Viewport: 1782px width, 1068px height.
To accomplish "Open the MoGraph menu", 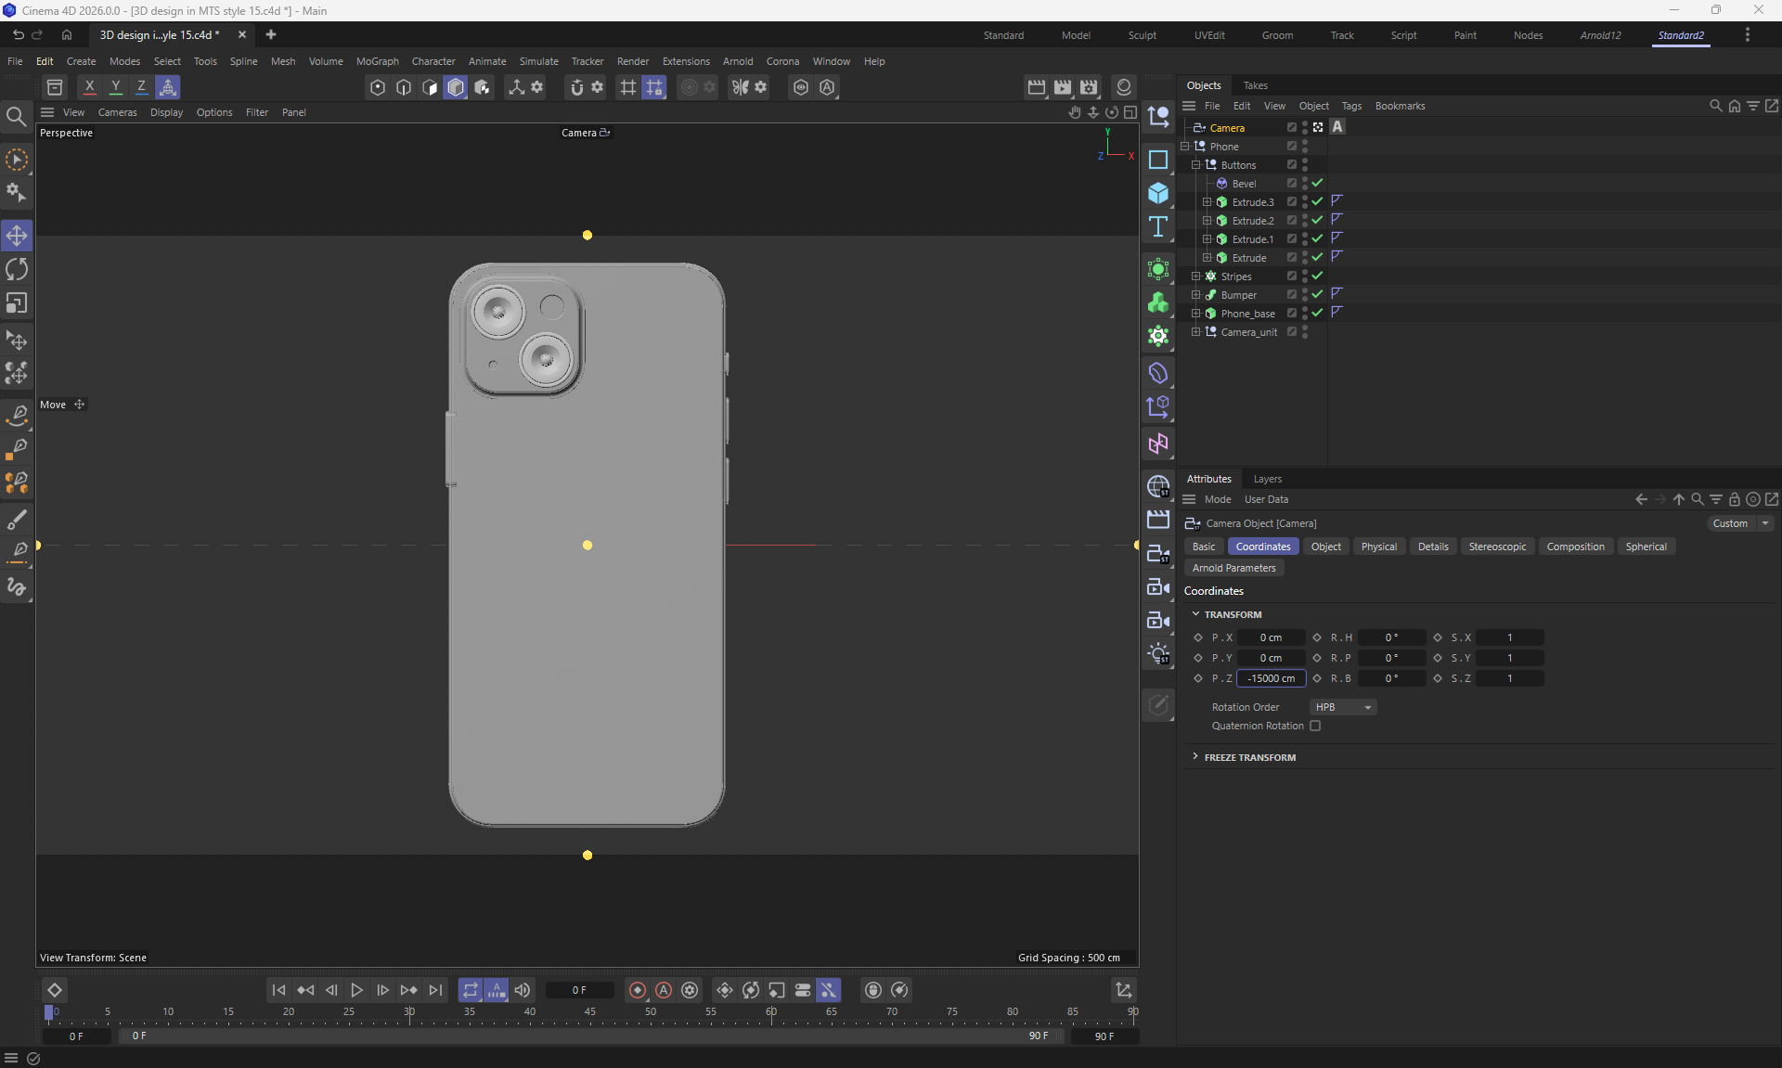I will pyautogui.click(x=377, y=61).
